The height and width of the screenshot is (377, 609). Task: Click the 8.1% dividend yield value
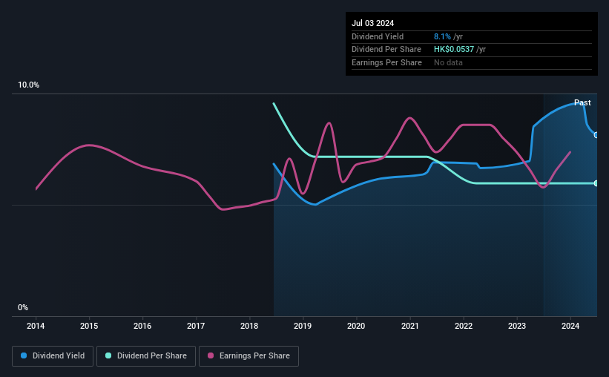442,36
